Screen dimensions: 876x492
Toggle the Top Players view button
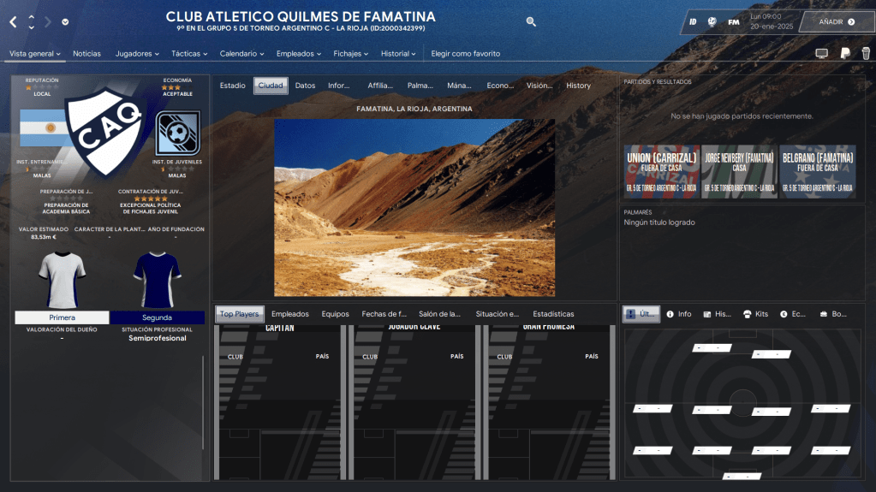coord(238,314)
